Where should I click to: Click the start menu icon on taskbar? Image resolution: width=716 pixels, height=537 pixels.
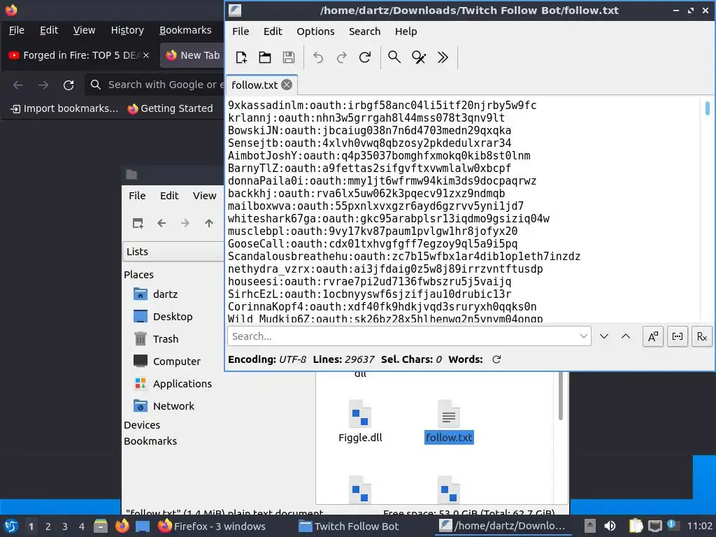click(x=11, y=526)
